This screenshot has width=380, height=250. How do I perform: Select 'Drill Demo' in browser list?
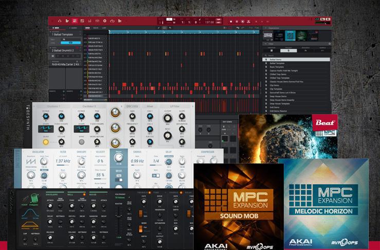pos(296,107)
